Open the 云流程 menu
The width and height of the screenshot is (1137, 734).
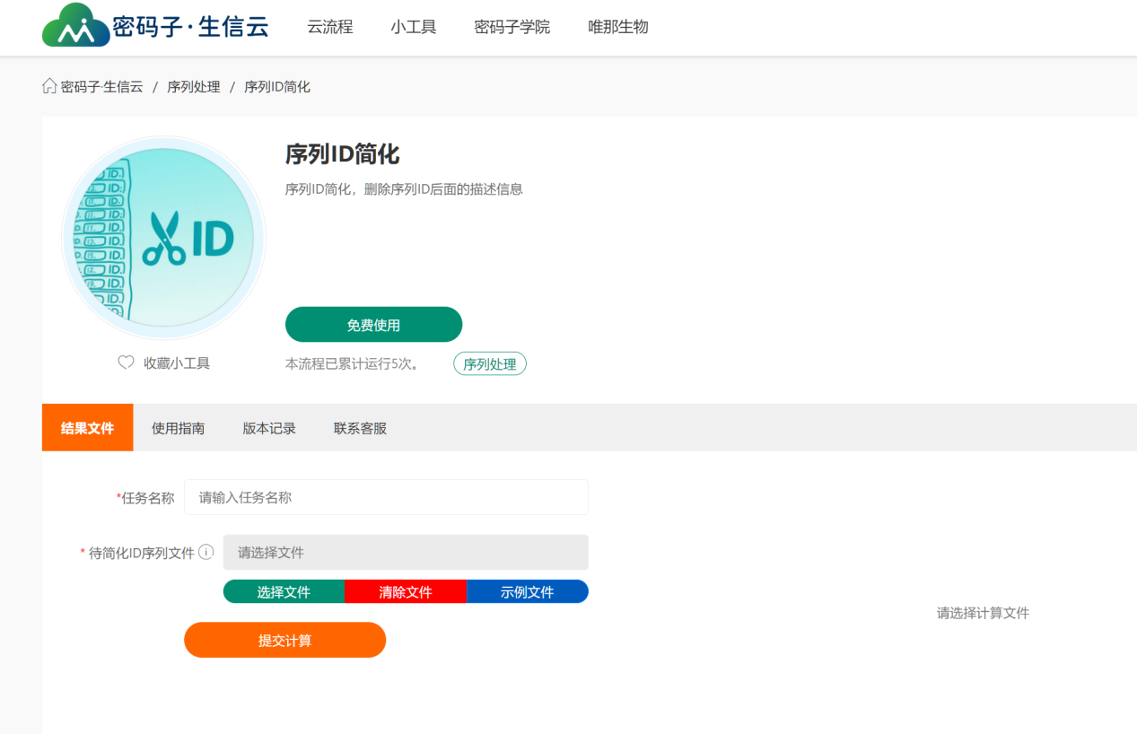click(x=330, y=27)
